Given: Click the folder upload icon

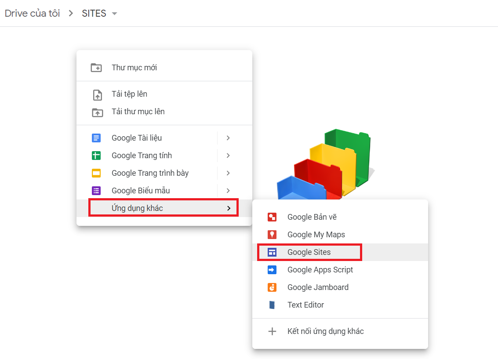Looking at the screenshot, I should tap(97, 112).
